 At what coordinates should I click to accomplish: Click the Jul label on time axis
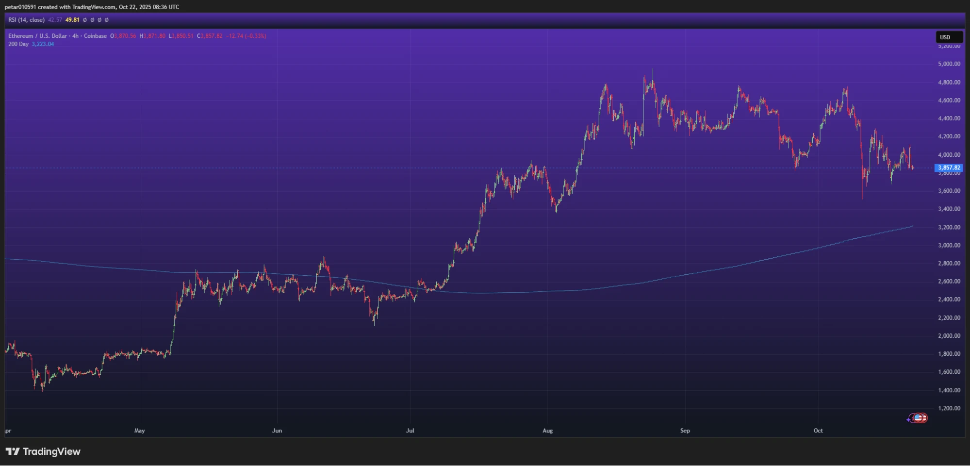(410, 431)
